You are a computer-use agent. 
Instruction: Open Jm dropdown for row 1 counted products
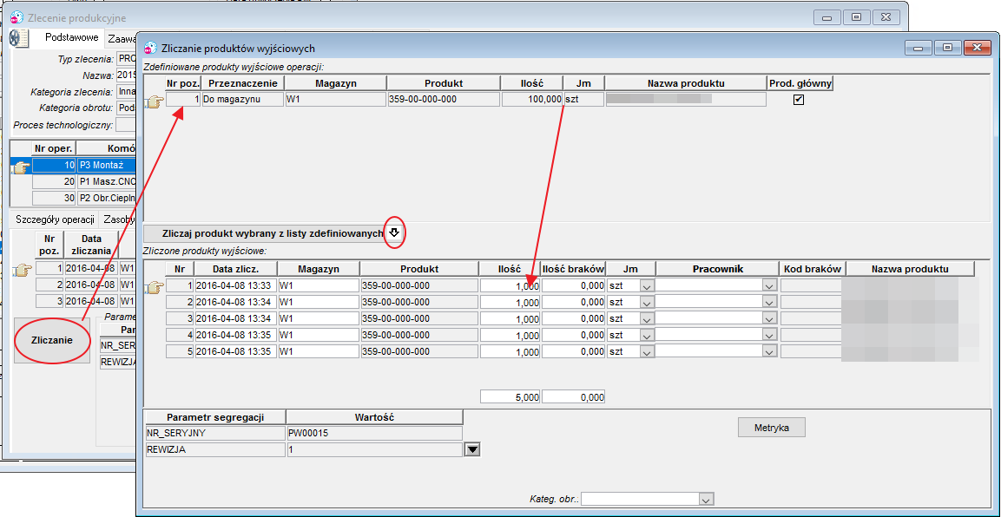[x=647, y=285]
